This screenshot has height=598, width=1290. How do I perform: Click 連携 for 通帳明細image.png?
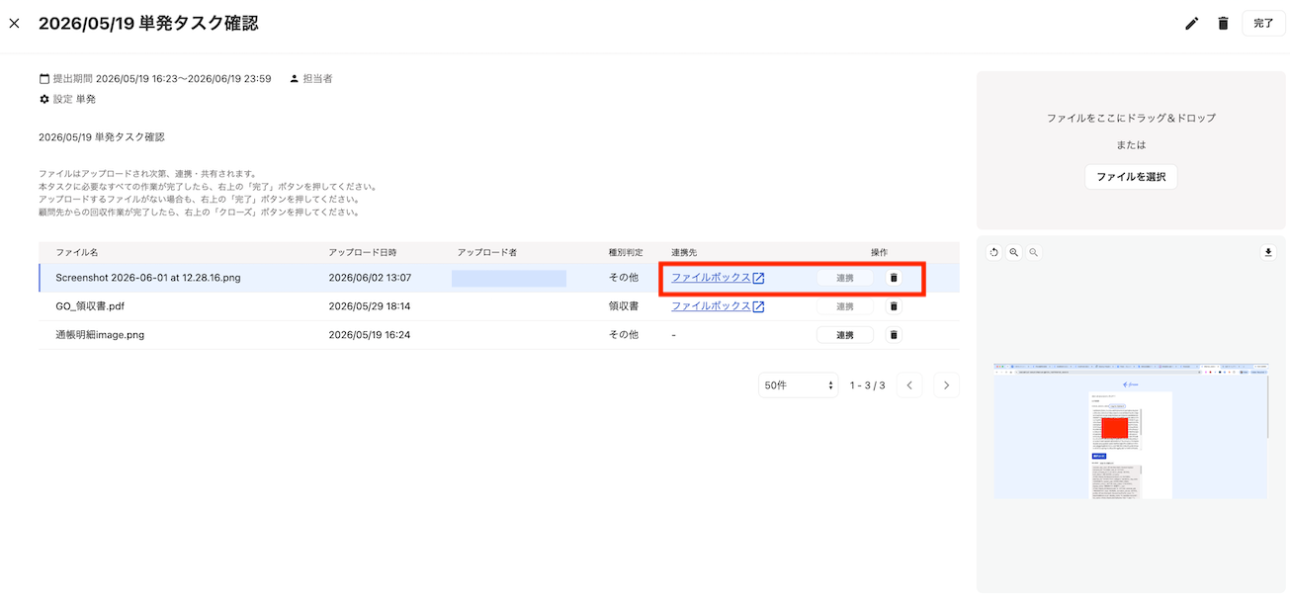845,335
